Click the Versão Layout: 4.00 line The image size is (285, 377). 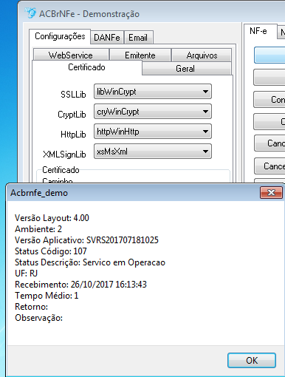(x=52, y=218)
